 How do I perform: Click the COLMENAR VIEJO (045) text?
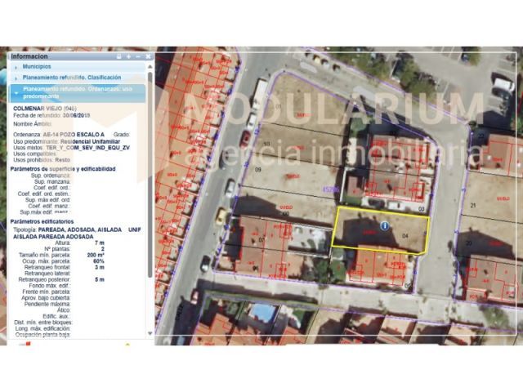click(45, 109)
